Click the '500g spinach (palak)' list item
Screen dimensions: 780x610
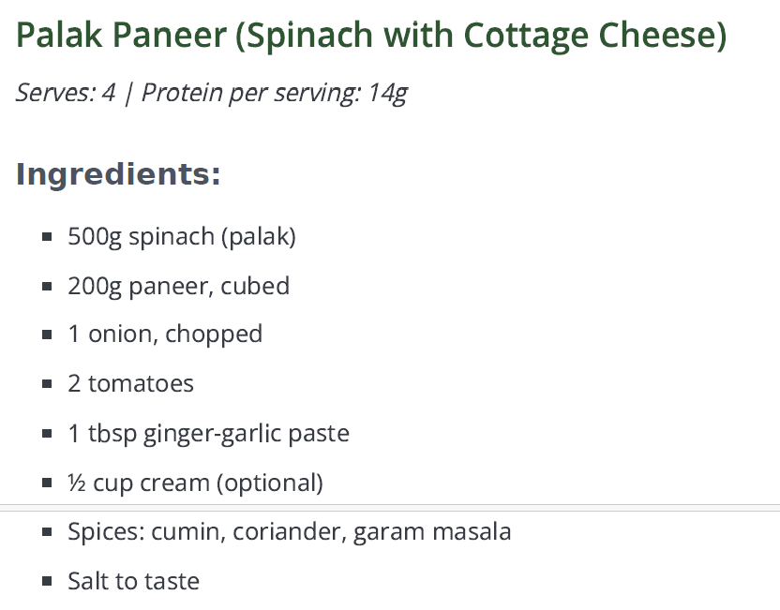pyautogui.click(x=182, y=236)
